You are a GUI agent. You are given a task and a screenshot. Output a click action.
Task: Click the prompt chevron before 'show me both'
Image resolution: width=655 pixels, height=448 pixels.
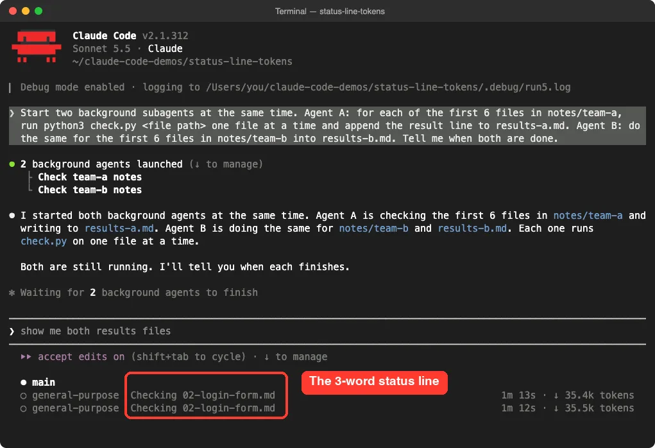(x=12, y=331)
